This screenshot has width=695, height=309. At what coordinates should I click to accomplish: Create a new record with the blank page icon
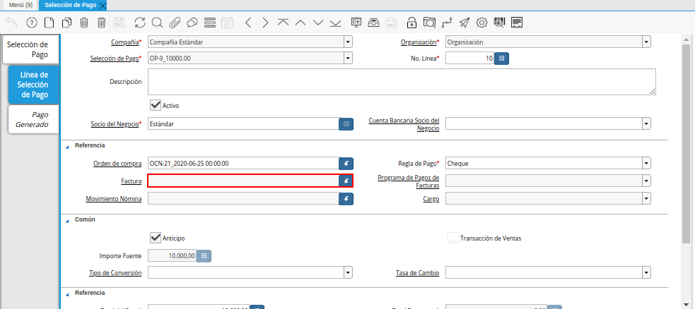tap(49, 23)
